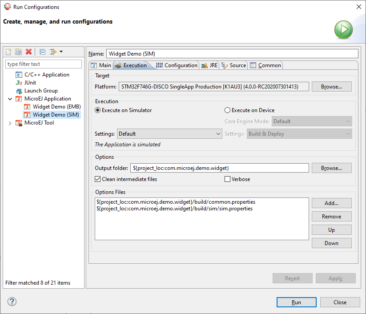Click the Collapse All icon
Screen dimensions: 366x314
[x=42, y=52]
